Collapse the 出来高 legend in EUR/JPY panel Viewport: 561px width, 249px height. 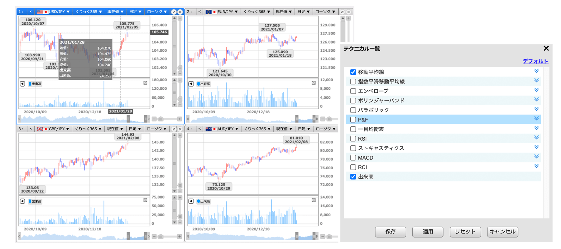pyautogui.click(x=191, y=84)
